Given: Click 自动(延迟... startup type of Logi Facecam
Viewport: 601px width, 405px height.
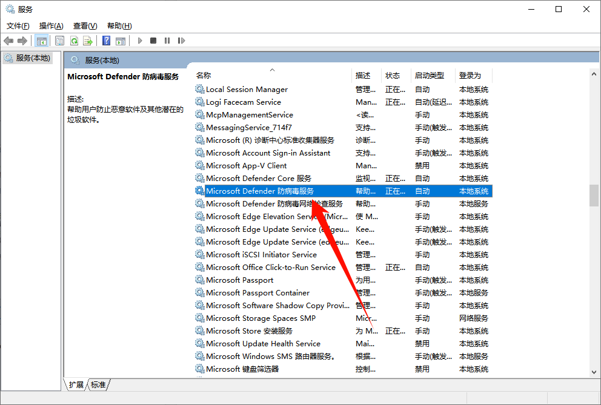Looking at the screenshot, I should tap(434, 102).
